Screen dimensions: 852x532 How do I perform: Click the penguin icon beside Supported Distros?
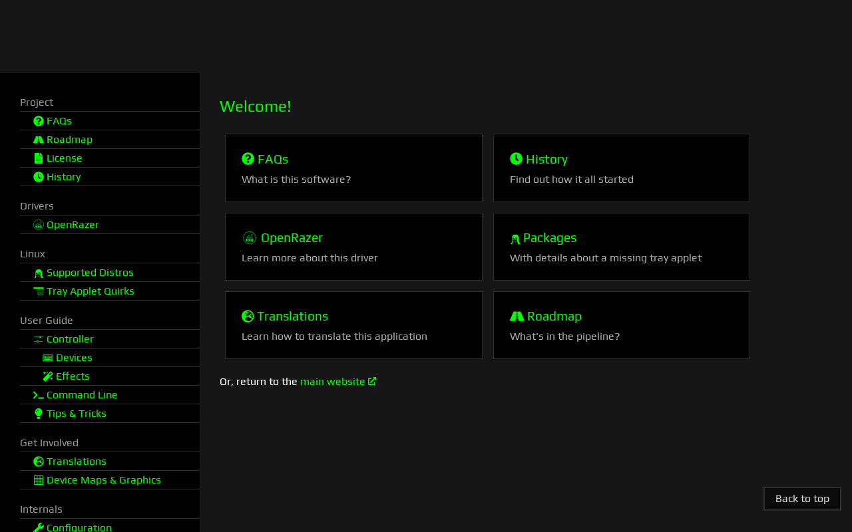pos(39,273)
